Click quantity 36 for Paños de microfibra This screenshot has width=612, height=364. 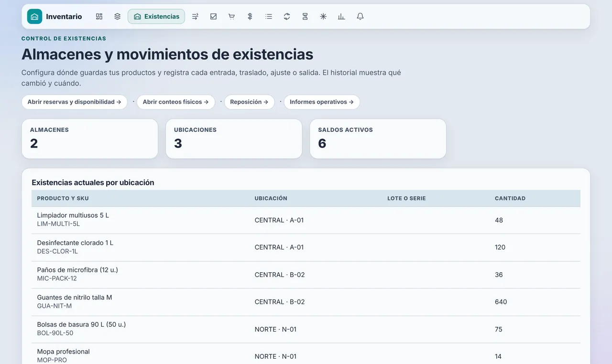pyautogui.click(x=499, y=275)
